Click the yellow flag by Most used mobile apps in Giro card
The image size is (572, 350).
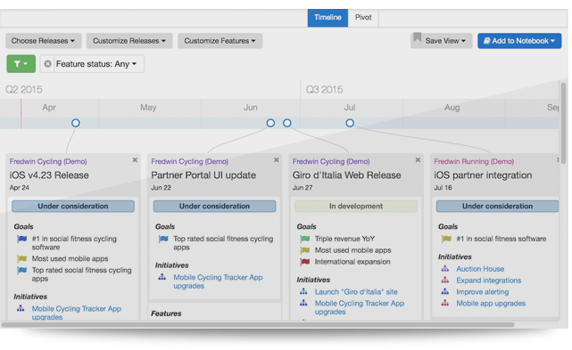pyautogui.click(x=305, y=250)
